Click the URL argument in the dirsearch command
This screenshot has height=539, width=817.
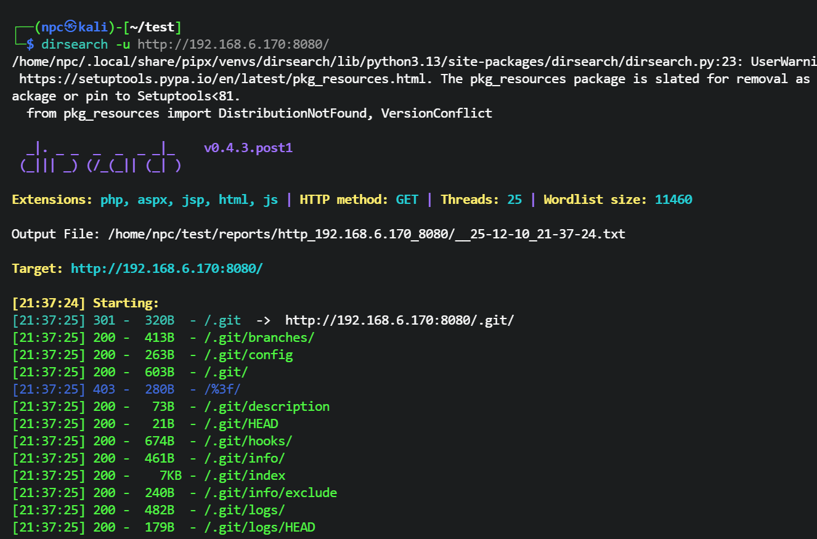coord(233,44)
